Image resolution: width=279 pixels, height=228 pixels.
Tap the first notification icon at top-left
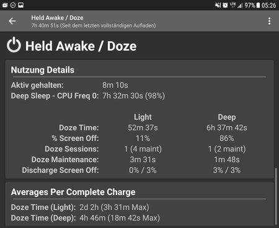[5, 5]
